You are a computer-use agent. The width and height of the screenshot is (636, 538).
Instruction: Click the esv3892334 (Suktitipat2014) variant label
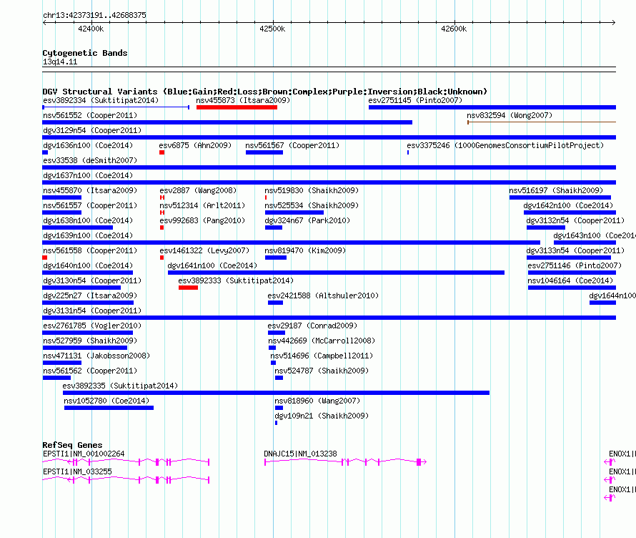click(101, 100)
